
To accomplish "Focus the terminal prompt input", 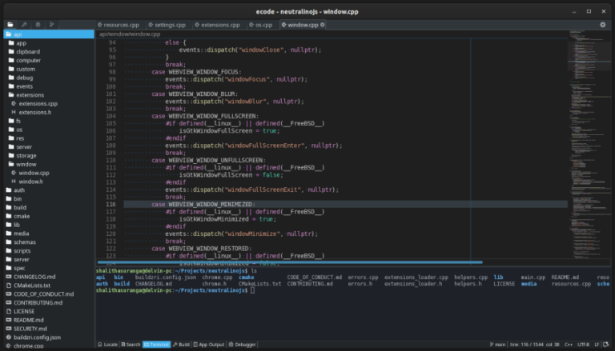I will 252,290.
